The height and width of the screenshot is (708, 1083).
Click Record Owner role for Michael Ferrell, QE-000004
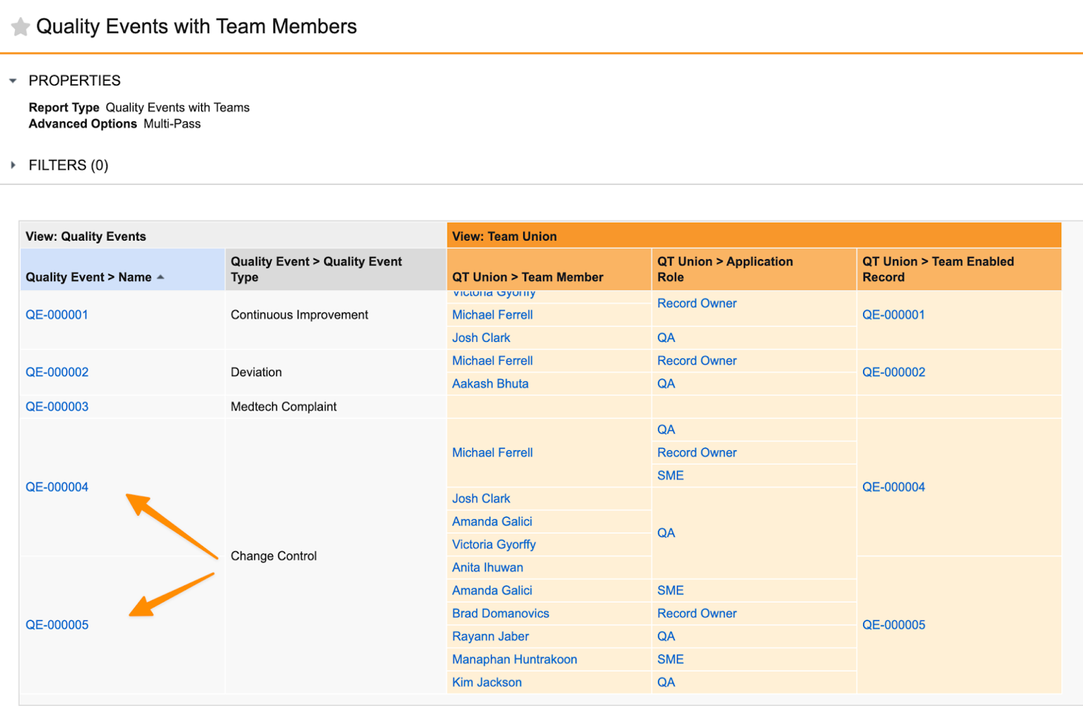tap(697, 453)
